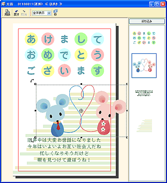
Task: Click the rotate handle above the selection box
Action: pos(32,81)
